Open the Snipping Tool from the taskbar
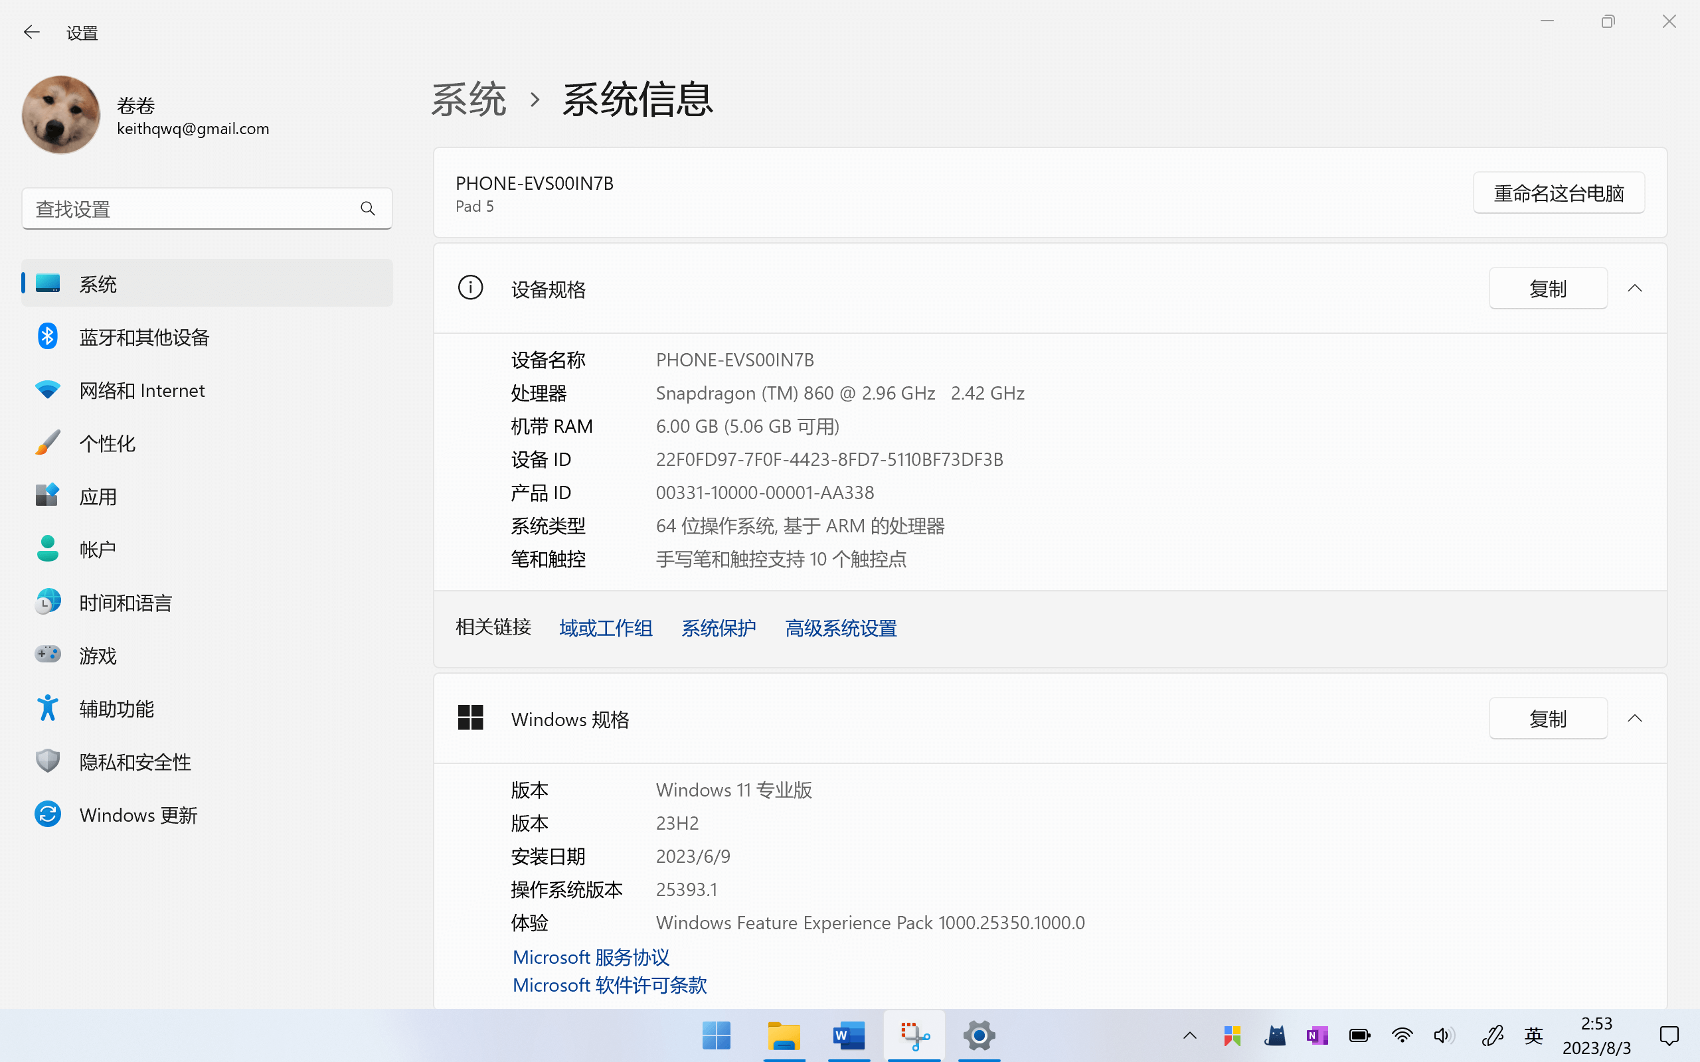The image size is (1700, 1062). click(914, 1035)
